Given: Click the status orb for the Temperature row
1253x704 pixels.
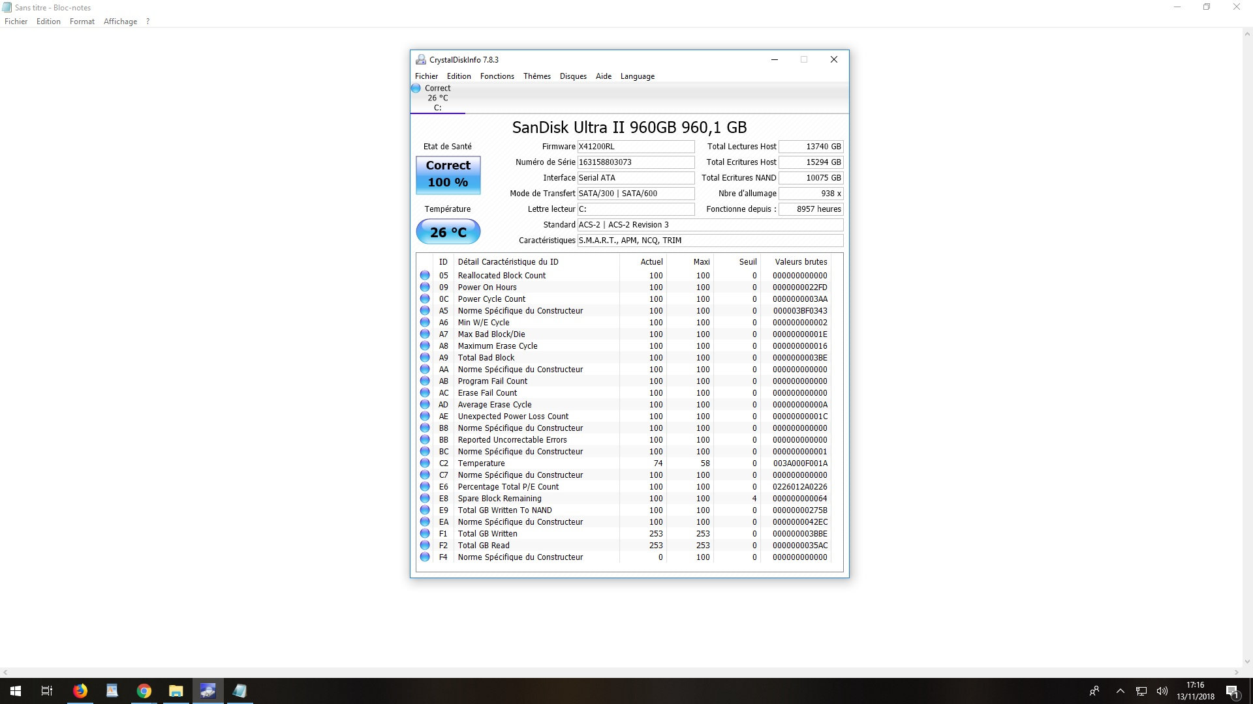Looking at the screenshot, I should (425, 463).
